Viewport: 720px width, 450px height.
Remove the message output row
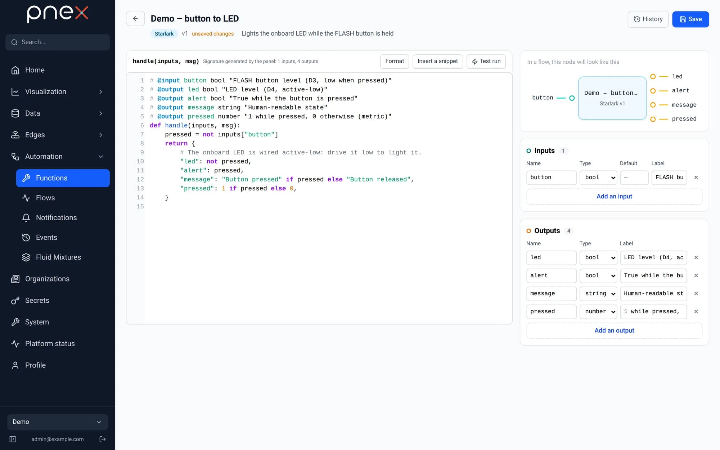tap(696, 294)
